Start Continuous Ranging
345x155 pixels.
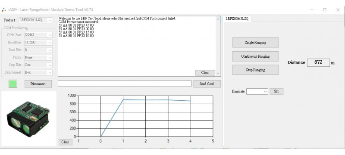[255, 56]
